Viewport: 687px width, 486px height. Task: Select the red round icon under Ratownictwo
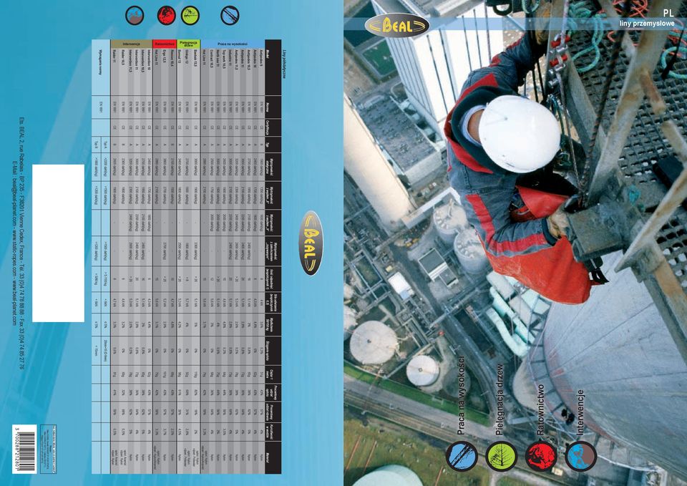(541, 456)
